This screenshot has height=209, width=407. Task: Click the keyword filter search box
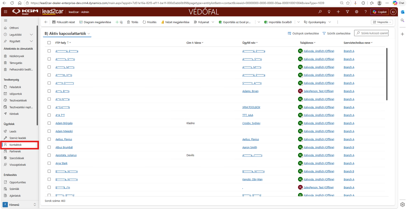[x=371, y=33]
